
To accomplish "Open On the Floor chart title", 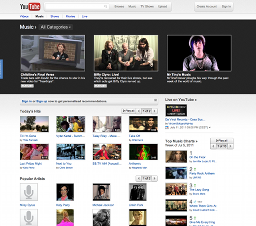I will 197,157.
